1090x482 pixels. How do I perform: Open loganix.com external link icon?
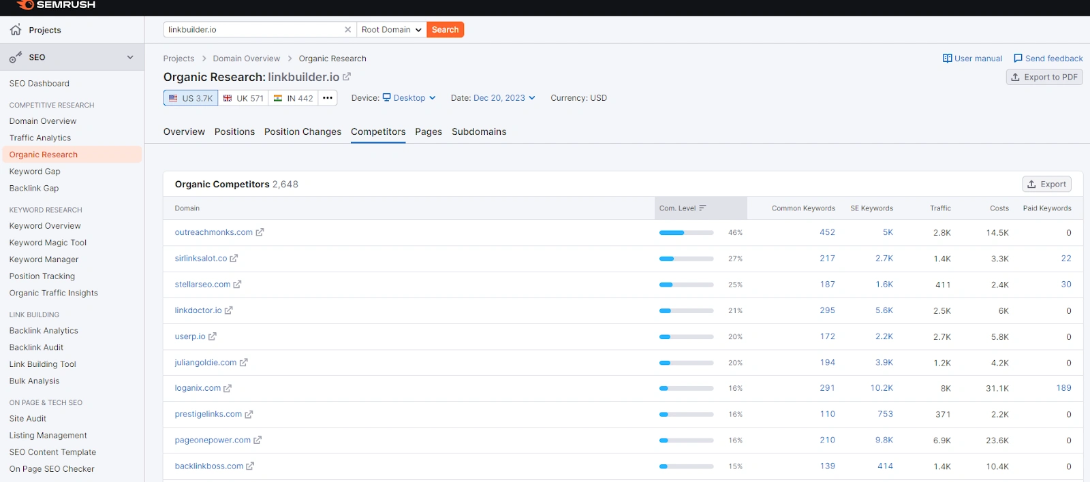(228, 389)
